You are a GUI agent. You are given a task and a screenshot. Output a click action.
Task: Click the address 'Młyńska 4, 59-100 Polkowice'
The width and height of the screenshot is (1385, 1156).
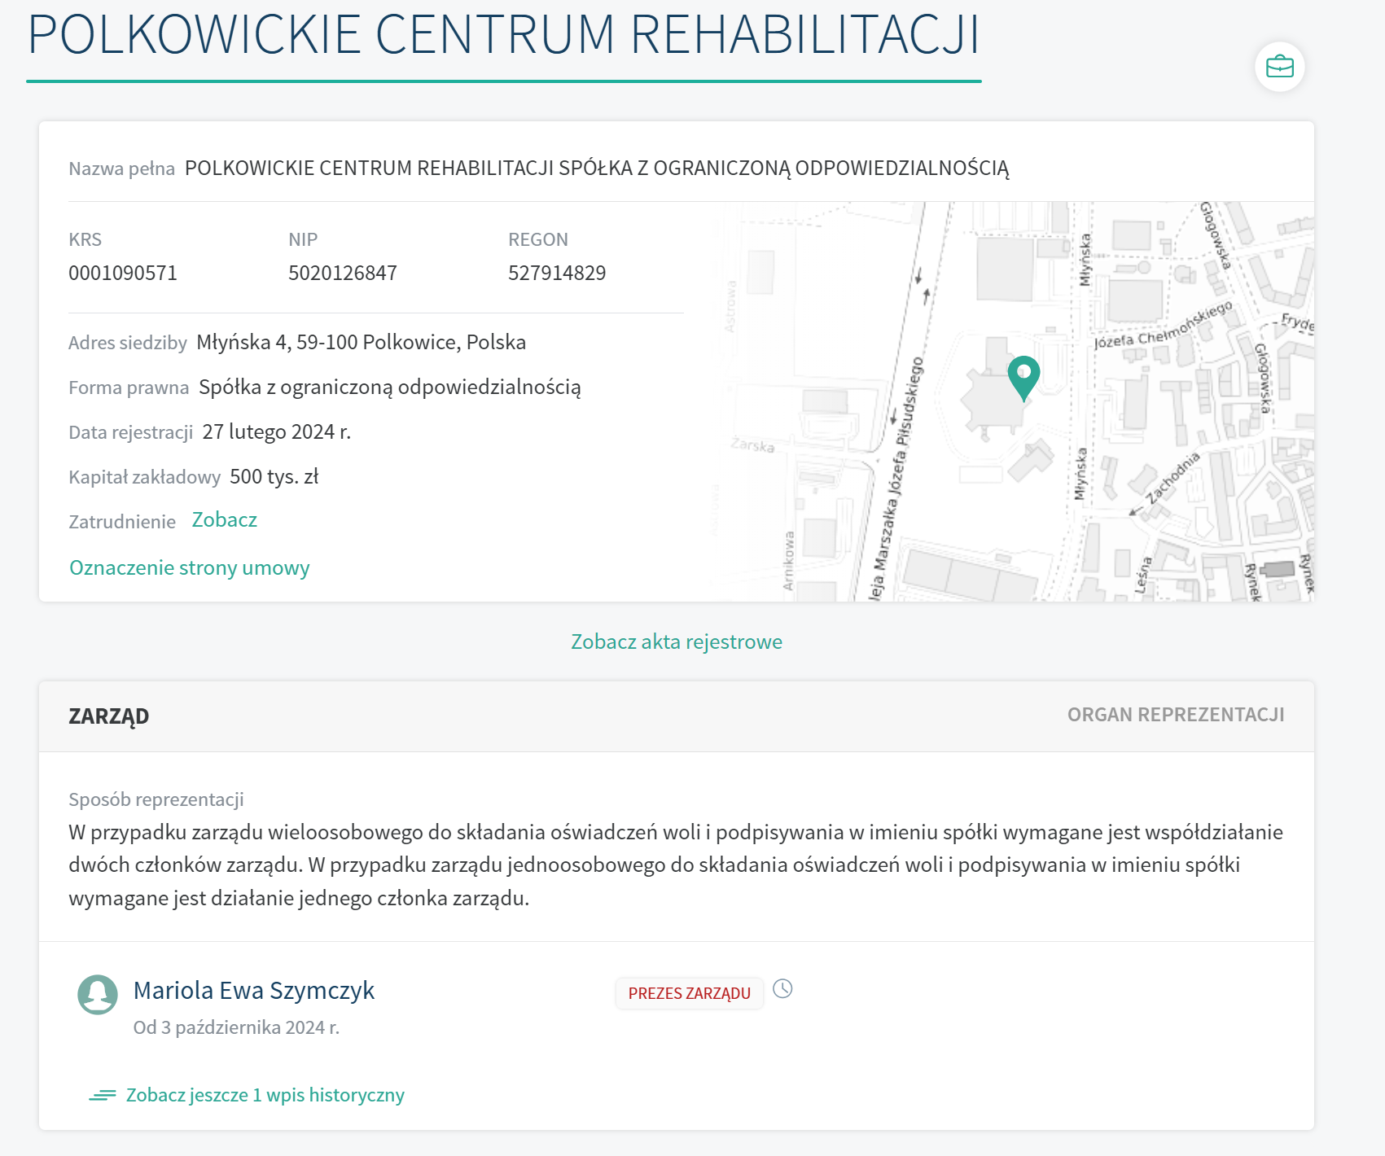[x=361, y=343]
